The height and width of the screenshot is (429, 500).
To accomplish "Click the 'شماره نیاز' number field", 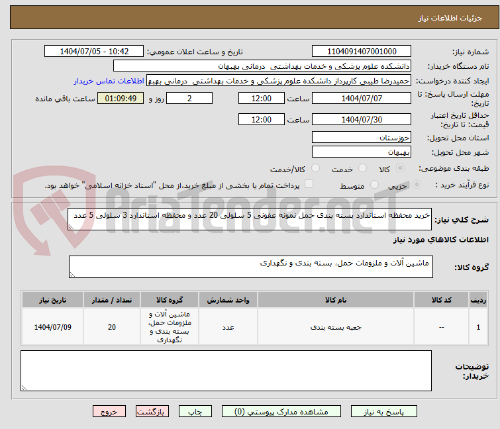I will (362, 52).
